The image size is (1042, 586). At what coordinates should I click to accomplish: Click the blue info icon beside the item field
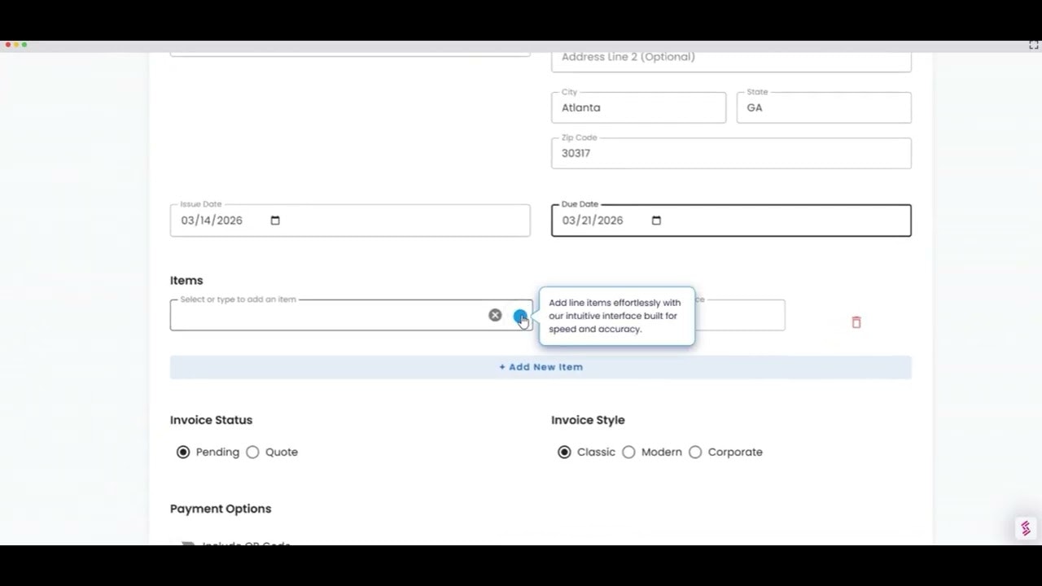tap(521, 315)
